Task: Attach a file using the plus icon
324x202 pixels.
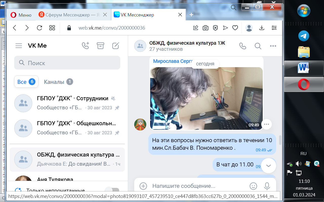Action: click(x=143, y=186)
